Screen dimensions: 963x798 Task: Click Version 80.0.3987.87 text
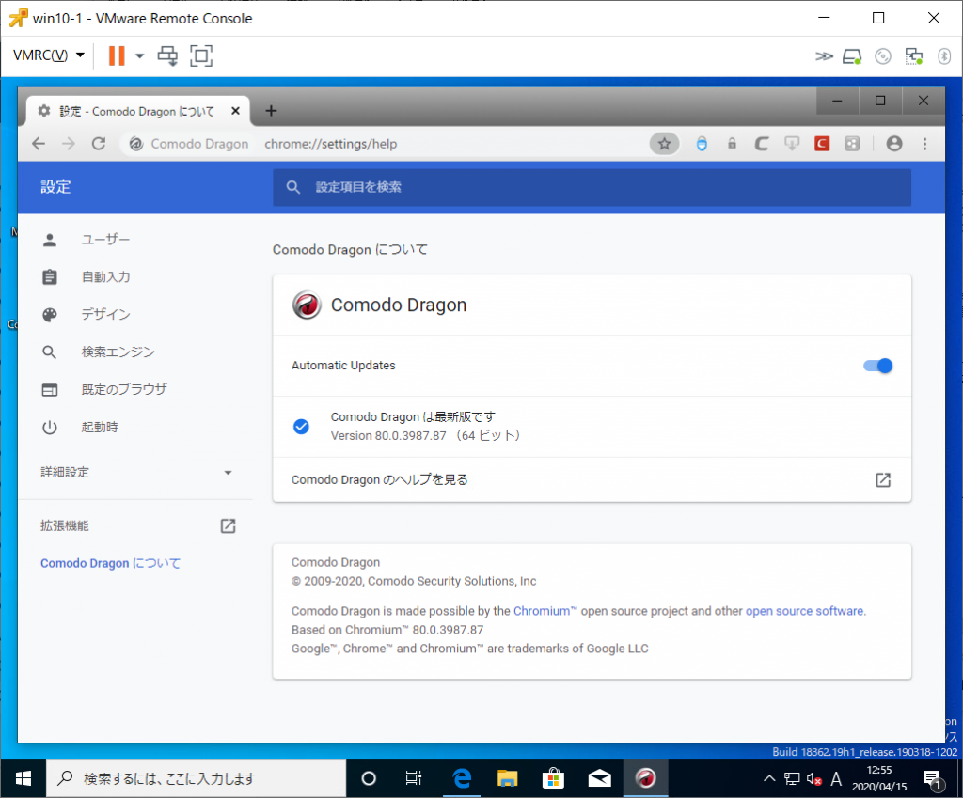coord(388,435)
